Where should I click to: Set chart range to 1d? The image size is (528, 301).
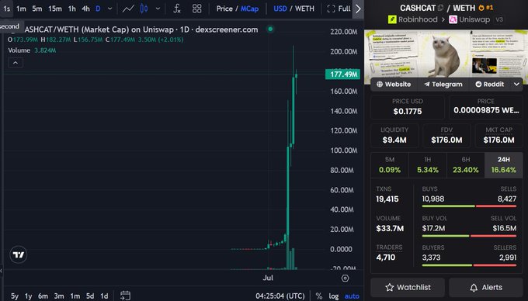(x=104, y=296)
